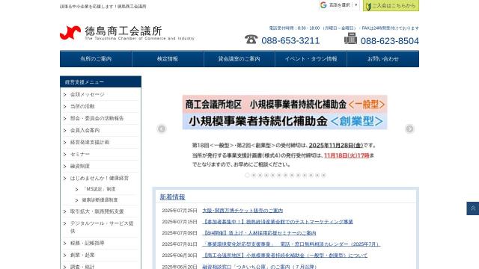Screen dimensions: 479x269
Task: Click the fax number 088-623-8504
Action: tap(390, 41)
